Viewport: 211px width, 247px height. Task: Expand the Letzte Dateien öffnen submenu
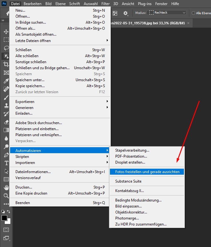[60, 41]
